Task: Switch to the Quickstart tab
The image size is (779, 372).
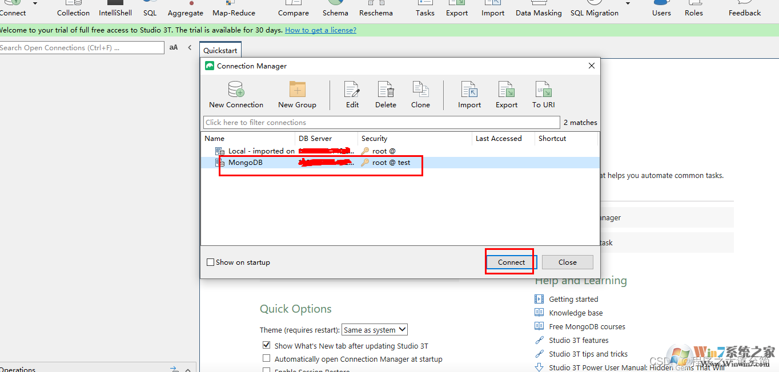Action: (220, 50)
